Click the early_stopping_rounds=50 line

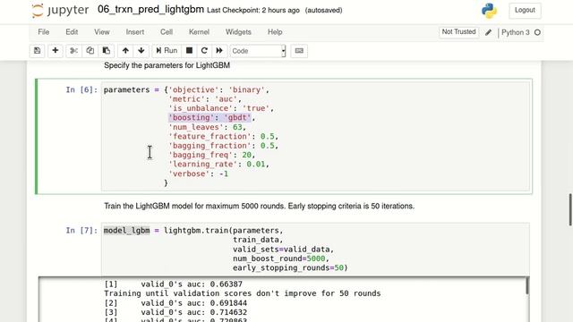point(290,267)
